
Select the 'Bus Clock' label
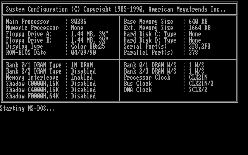(138, 84)
